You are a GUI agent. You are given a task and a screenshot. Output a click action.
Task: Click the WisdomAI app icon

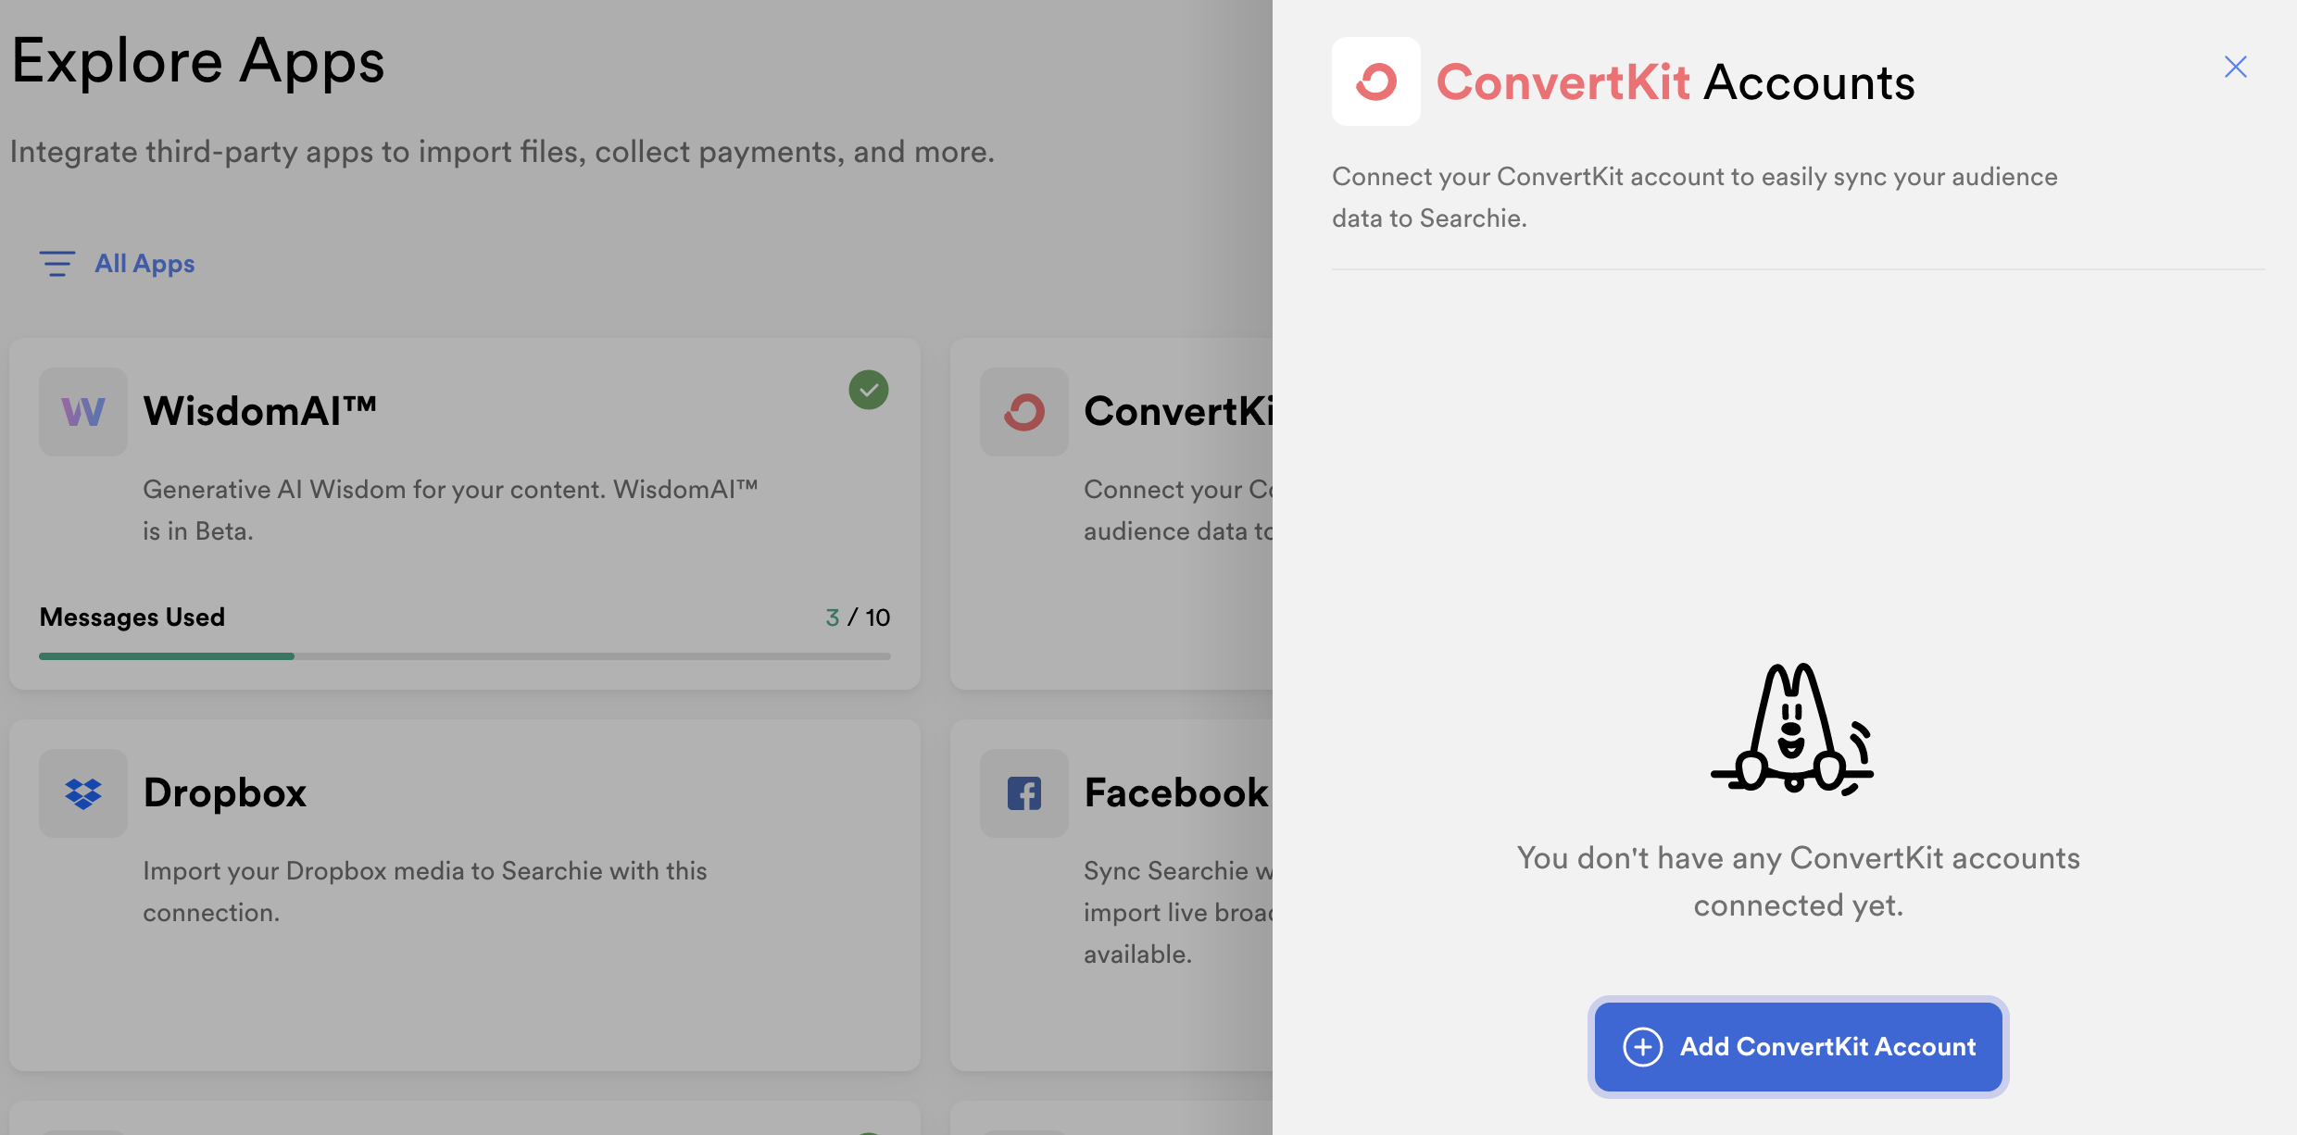click(83, 410)
